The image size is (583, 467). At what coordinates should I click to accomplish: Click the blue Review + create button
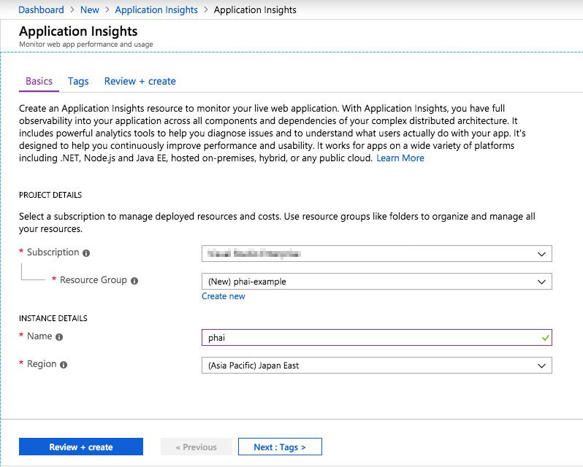81,447
